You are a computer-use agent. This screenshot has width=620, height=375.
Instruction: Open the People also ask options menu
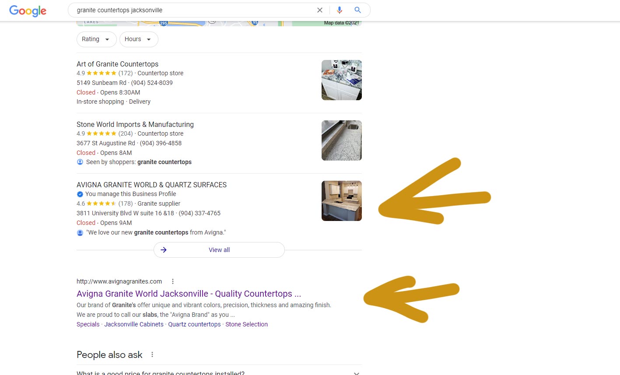tap(152, 354)
